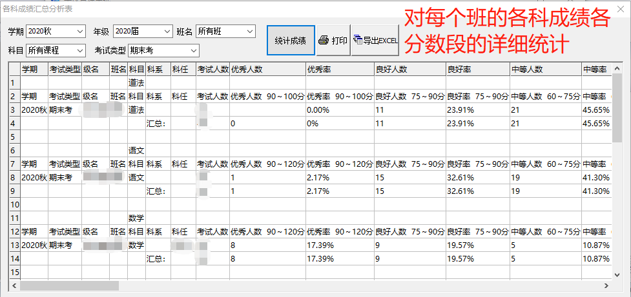Click 汇总: cell in row 4
Viewport: 631px width, 297px height.
point(158,124)
